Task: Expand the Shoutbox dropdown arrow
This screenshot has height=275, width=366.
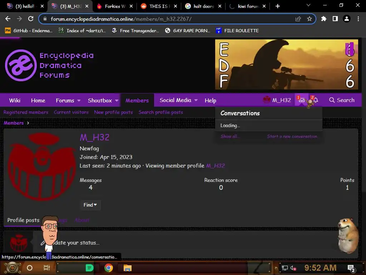Action: [x=117, y=100]
